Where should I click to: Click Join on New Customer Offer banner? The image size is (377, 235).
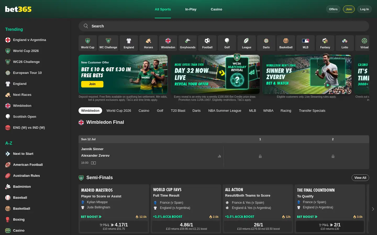pyautogui.click(x=92, y=84)
